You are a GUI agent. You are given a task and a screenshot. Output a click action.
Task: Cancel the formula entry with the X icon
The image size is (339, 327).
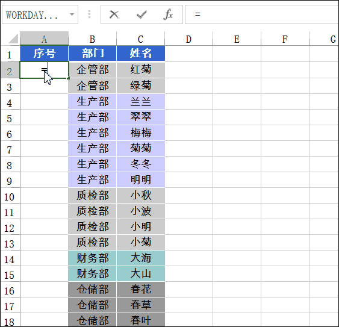(114, 14)
